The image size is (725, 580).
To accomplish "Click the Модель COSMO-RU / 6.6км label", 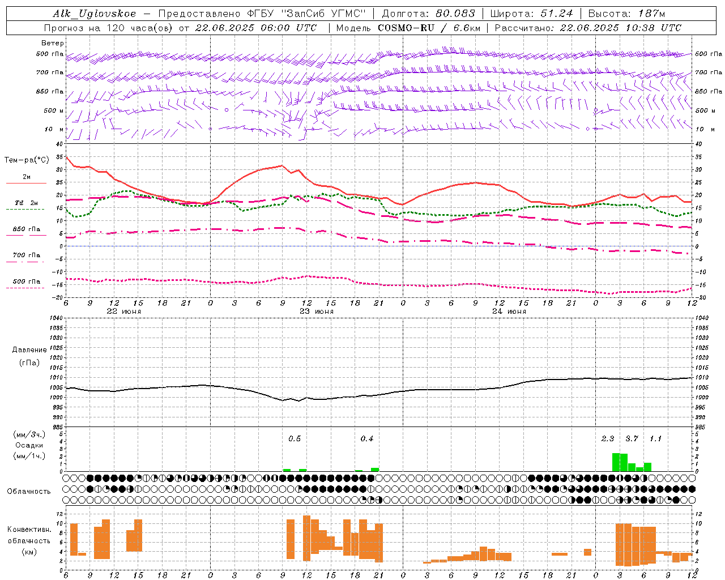I will tap(408, 28).
